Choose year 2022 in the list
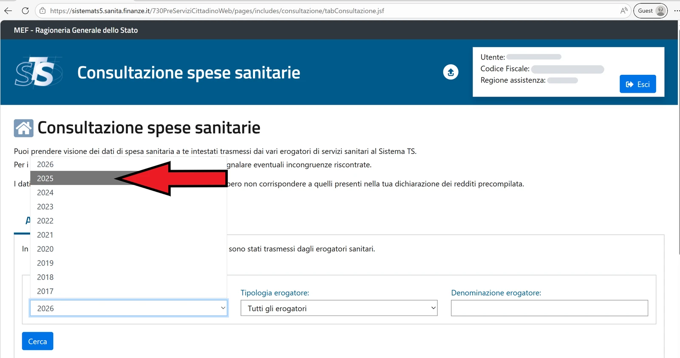 pos(128,221)
